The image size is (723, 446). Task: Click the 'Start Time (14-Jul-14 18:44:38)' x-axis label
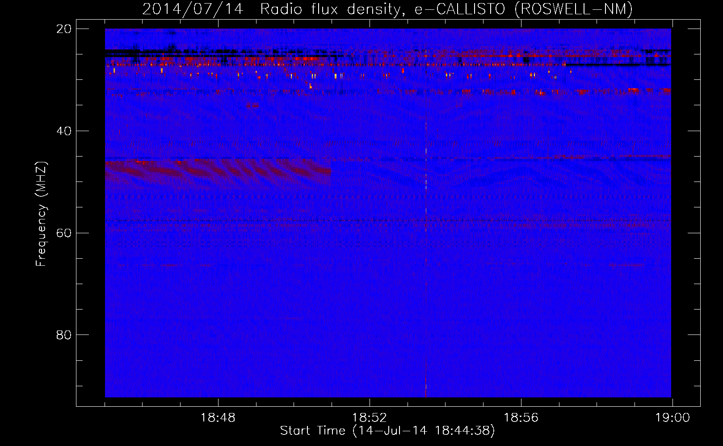coord(387,431)
